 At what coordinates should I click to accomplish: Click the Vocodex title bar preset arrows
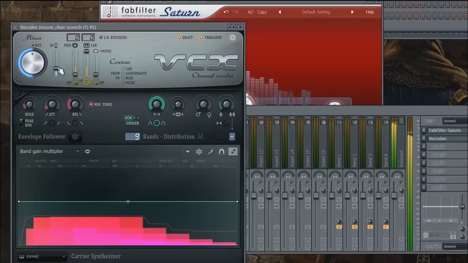pyautogui.click(x=232, y=27)
